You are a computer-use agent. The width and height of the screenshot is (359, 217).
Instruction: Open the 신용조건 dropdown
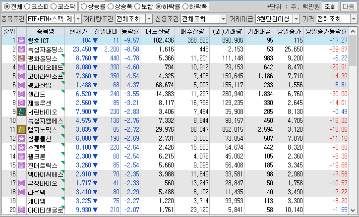(x=224, y=19)
